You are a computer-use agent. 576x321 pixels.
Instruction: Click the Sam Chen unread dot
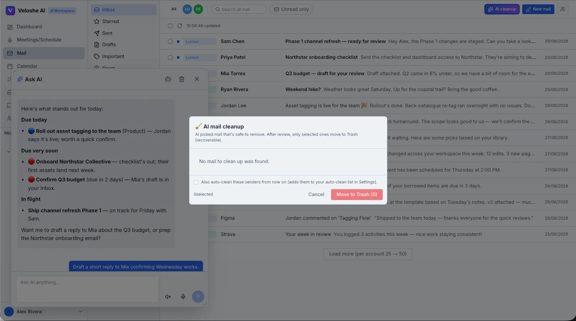pyautogui.click(x=178, y=42)
